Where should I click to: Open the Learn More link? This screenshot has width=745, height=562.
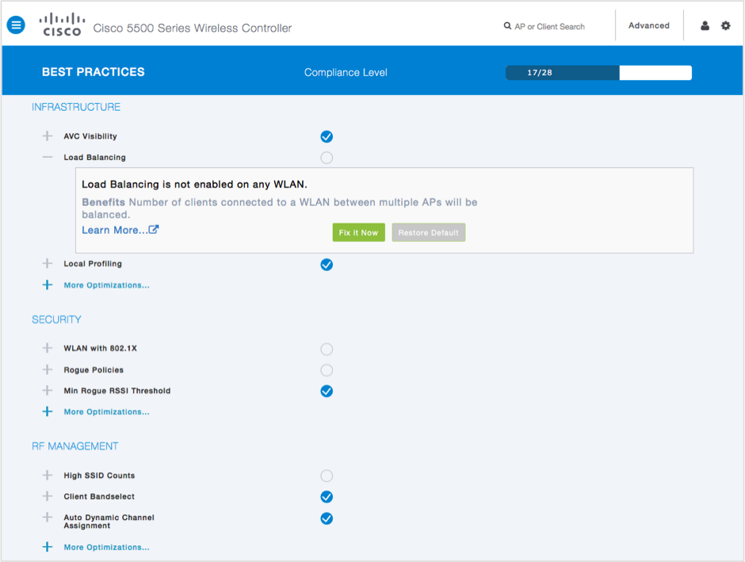[114, 230]
